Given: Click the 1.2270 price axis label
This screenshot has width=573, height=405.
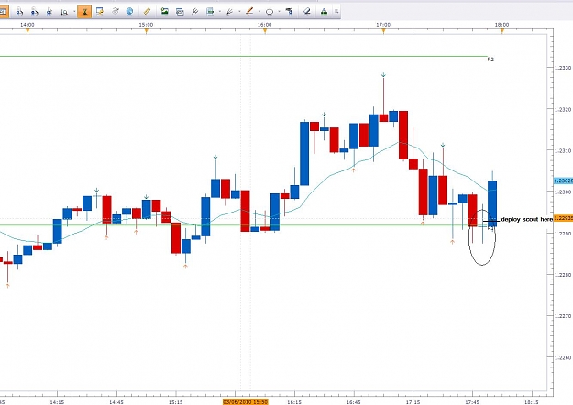Looking at the screenshot, I should click(563, 316).
